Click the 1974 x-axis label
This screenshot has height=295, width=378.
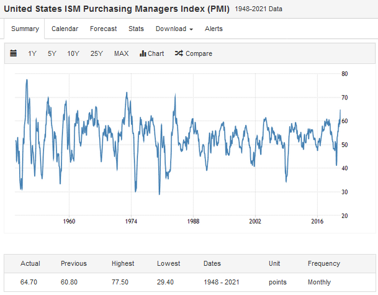click(131, 221)
